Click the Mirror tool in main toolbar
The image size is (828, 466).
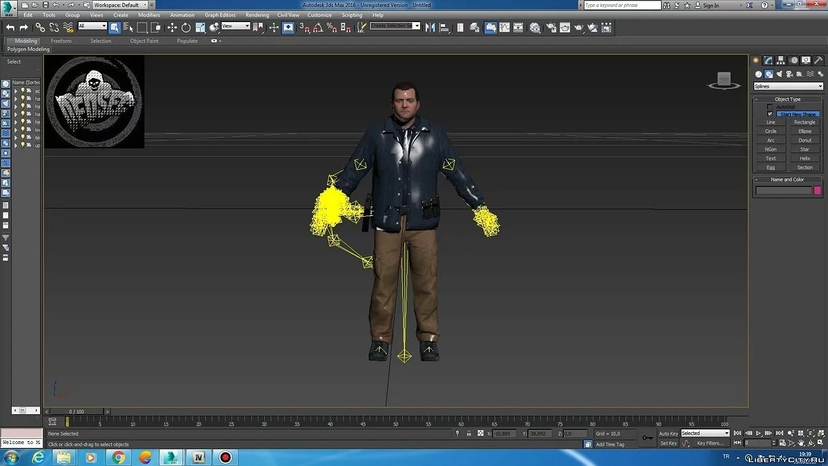(431, 28)
